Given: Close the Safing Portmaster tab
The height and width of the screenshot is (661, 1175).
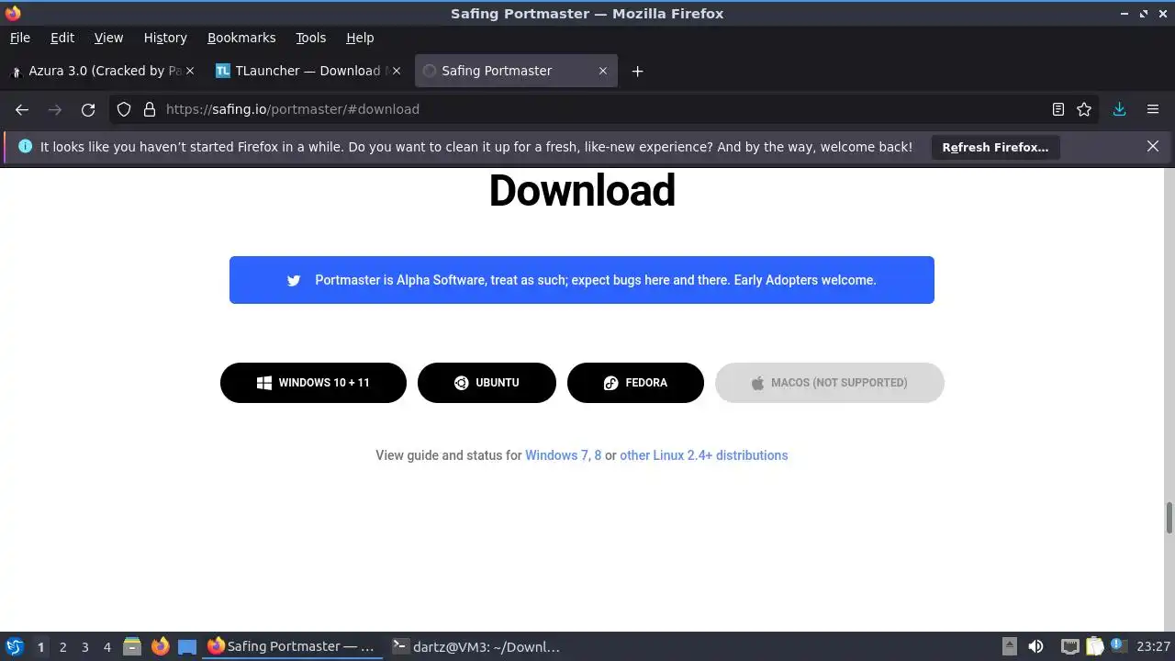Looking at the screenshot, I should [603, 71].
